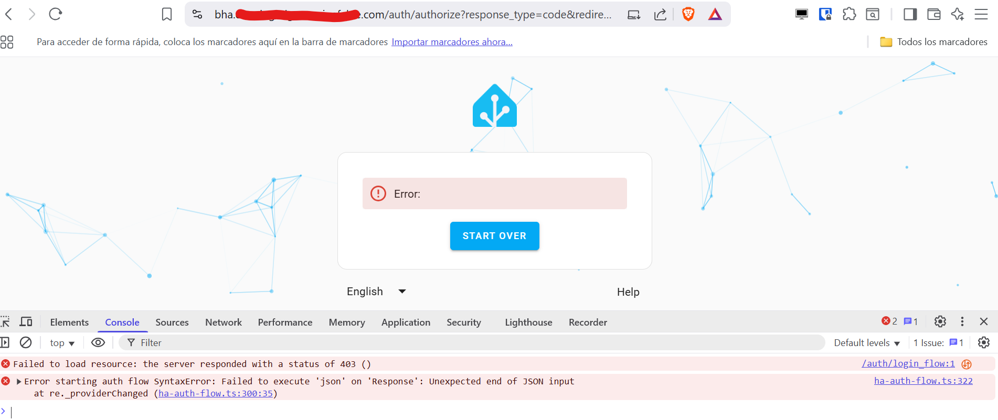The height and width of the screenshot is (420, 998).
Task: Open Brave Rewards triangle icon
Action: click(x=715, y=14)
